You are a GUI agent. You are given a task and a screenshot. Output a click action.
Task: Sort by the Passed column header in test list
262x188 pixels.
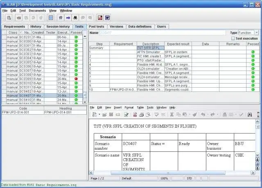[x=76, y=32]
